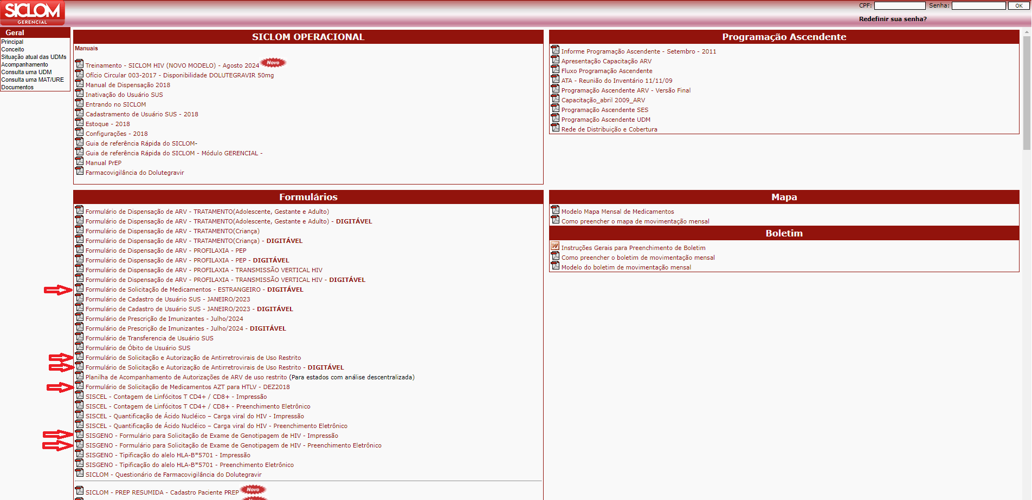Open Programação Ascendente UDM link
The height and width of the screenshot is (500, 1032).
coord(606,120)
